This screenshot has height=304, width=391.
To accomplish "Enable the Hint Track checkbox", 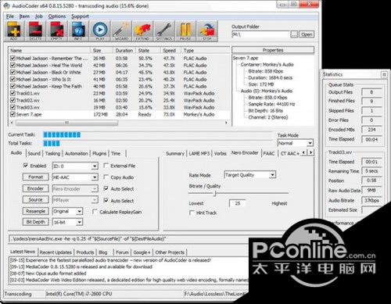I will (192, 213).
